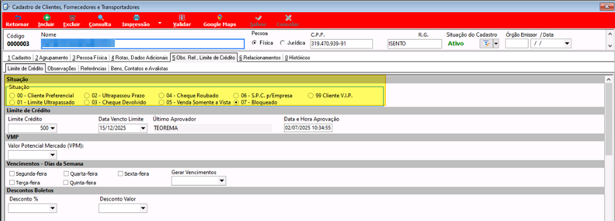Click the Ativo status text
Viewport: 615px width, 221px height.
(456, 44)
